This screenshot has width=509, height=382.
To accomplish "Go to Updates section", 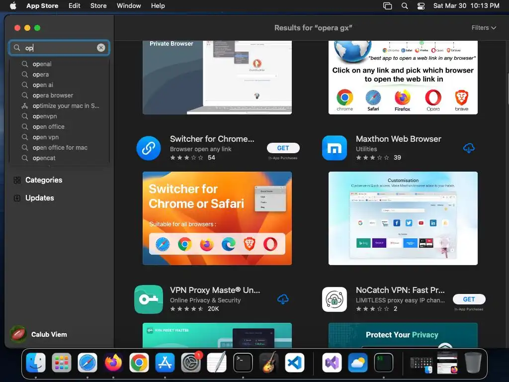I will pos(40,198).
